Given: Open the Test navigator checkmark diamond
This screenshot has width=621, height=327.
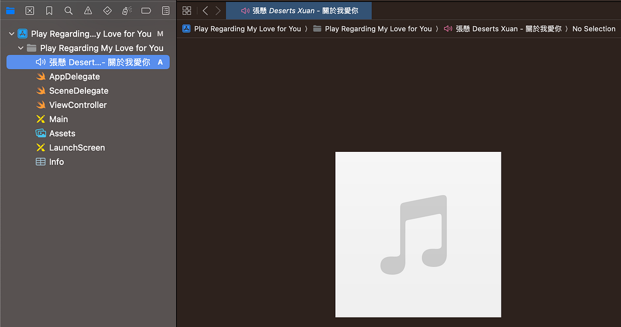Looking at the screenshot, I should [x=107, y=10].
